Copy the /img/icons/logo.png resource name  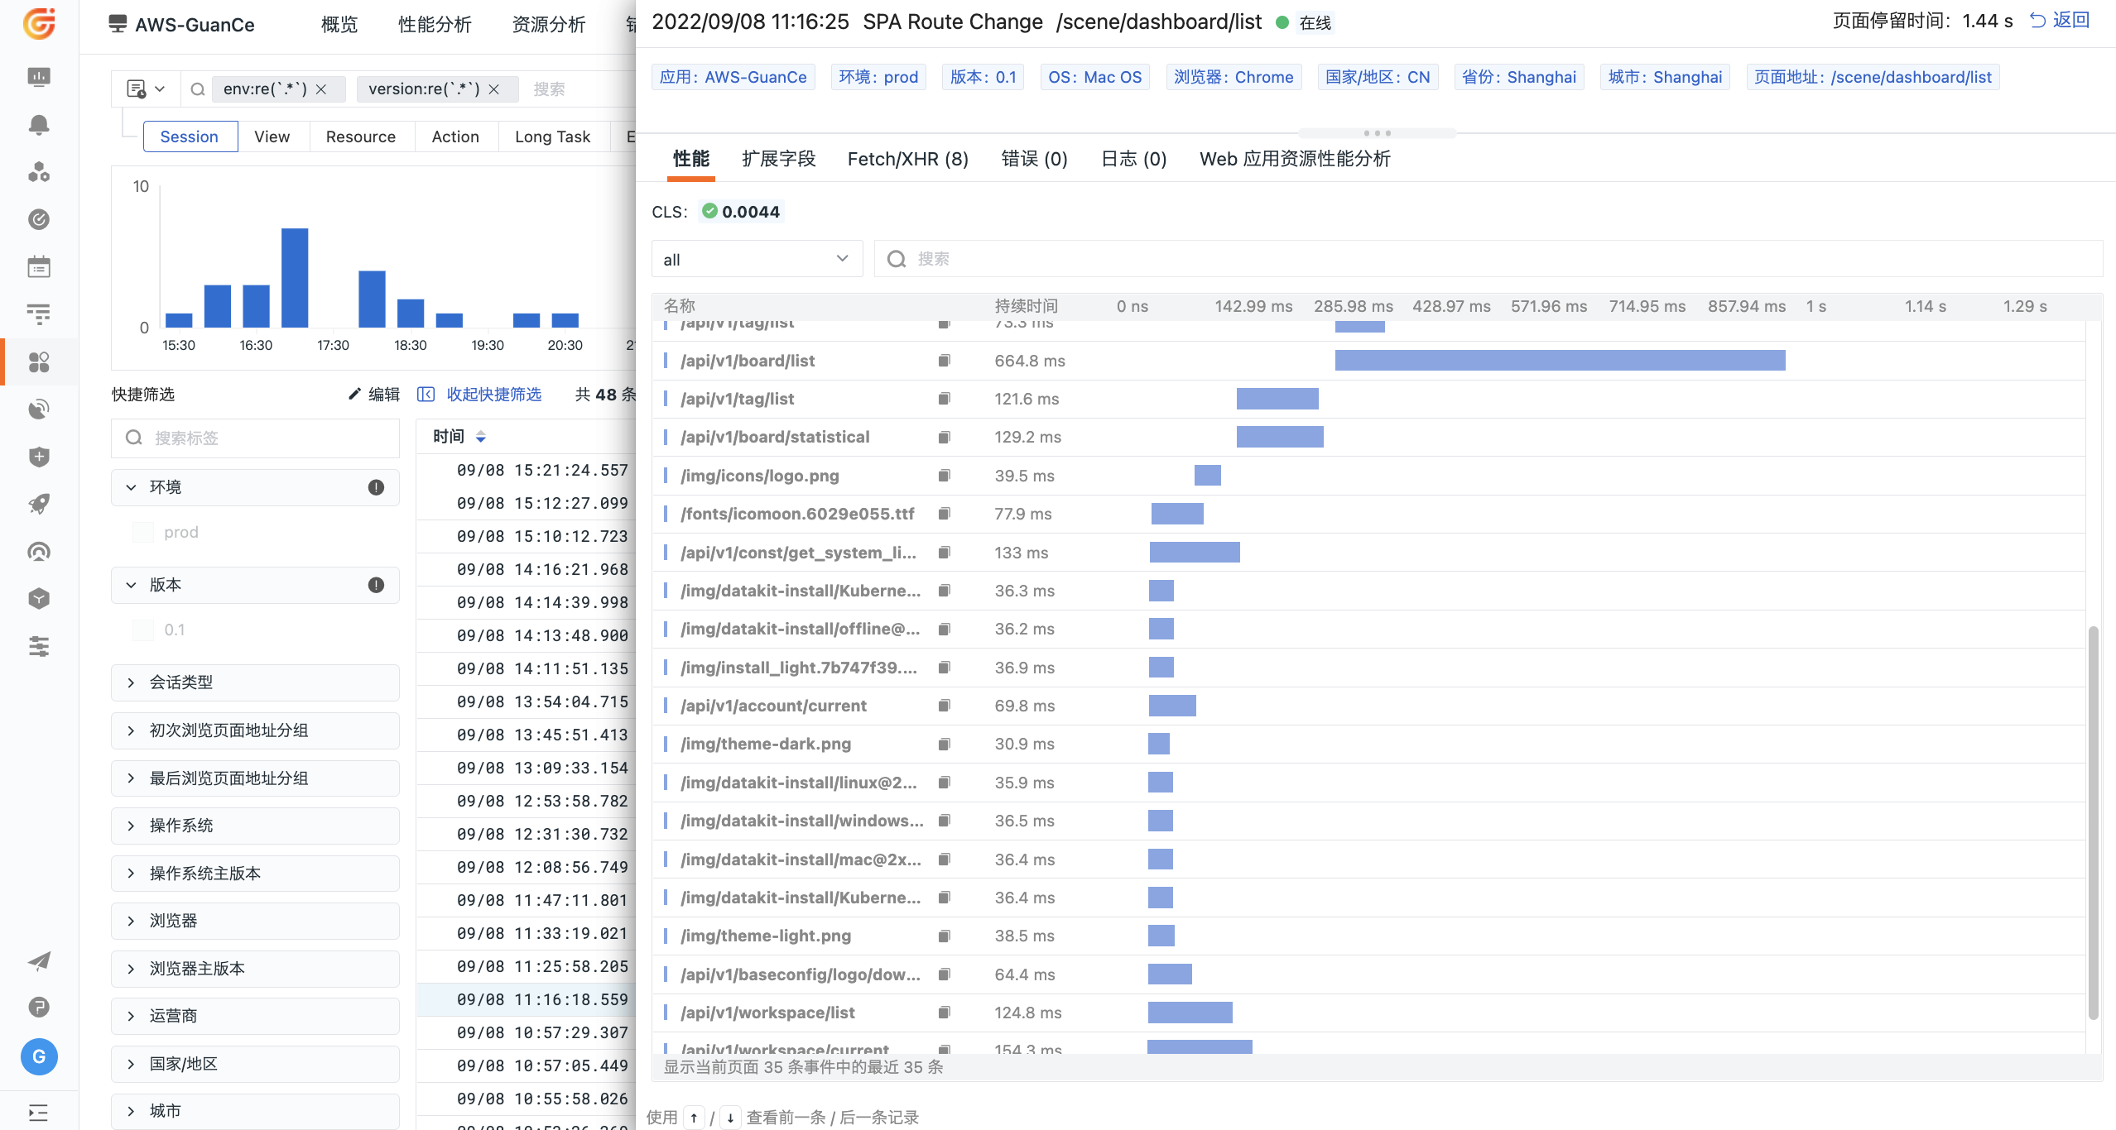point(944,475)
